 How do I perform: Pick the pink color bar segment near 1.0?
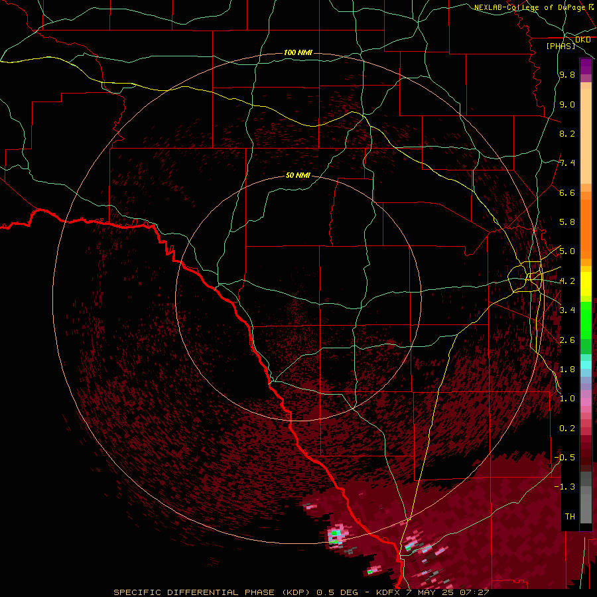tap(586, 401)
